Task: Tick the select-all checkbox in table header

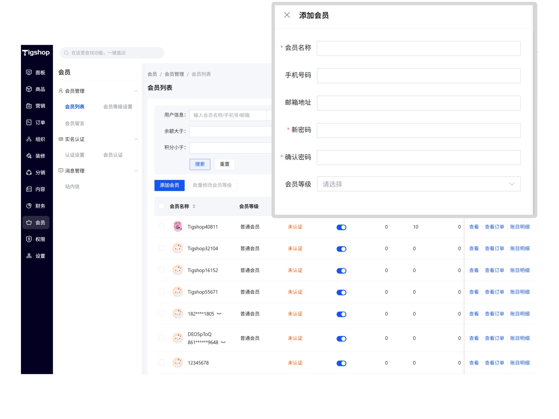Action: pyautogui.click(x=161, y=206)
